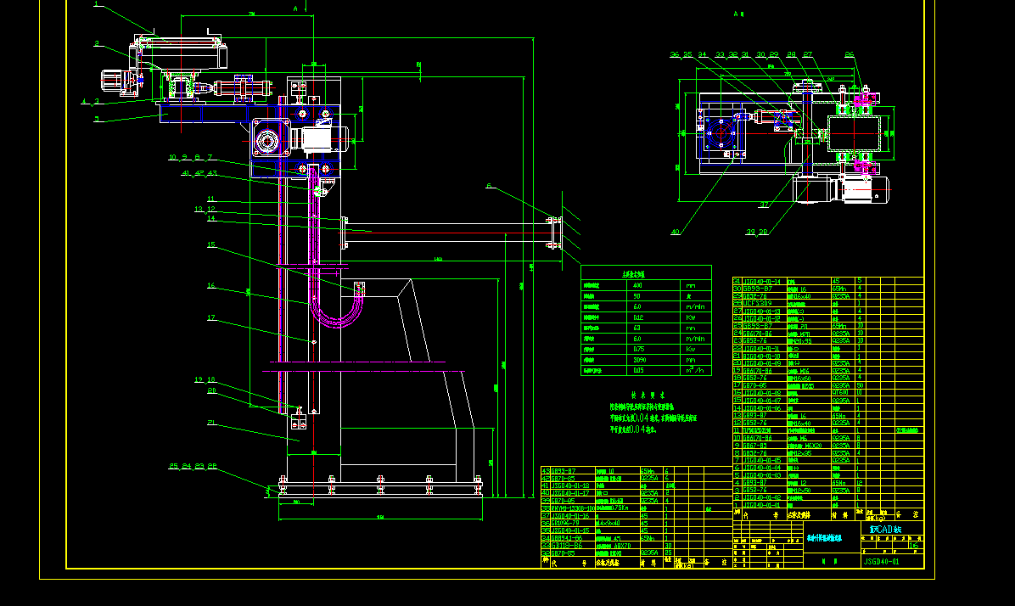The image size is (1015, 606).
Task: Select part code JSG040-01-08 in row 16
Action: (x=762, y=393)
